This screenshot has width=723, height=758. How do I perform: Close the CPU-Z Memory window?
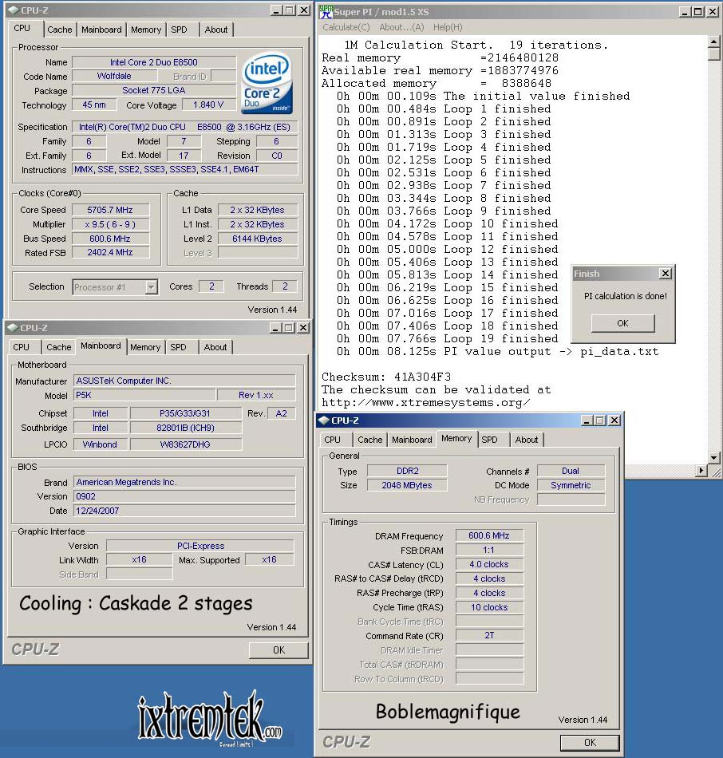(614, 420)
